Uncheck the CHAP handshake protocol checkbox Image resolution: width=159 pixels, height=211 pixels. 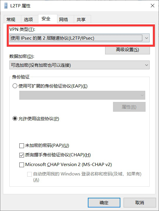point(22,155)
